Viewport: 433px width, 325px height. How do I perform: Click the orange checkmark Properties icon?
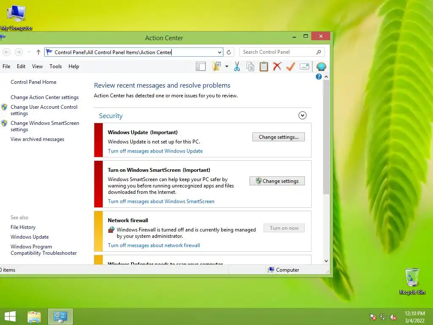tap(290, 66)
